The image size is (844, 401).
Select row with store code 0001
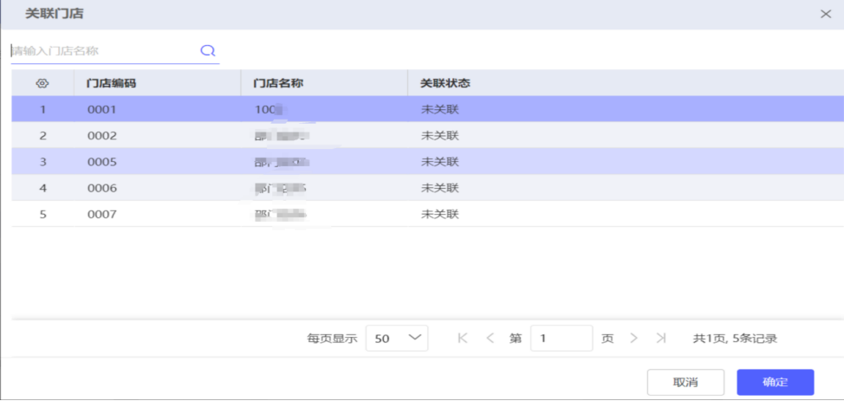click(x=101, y=110)
